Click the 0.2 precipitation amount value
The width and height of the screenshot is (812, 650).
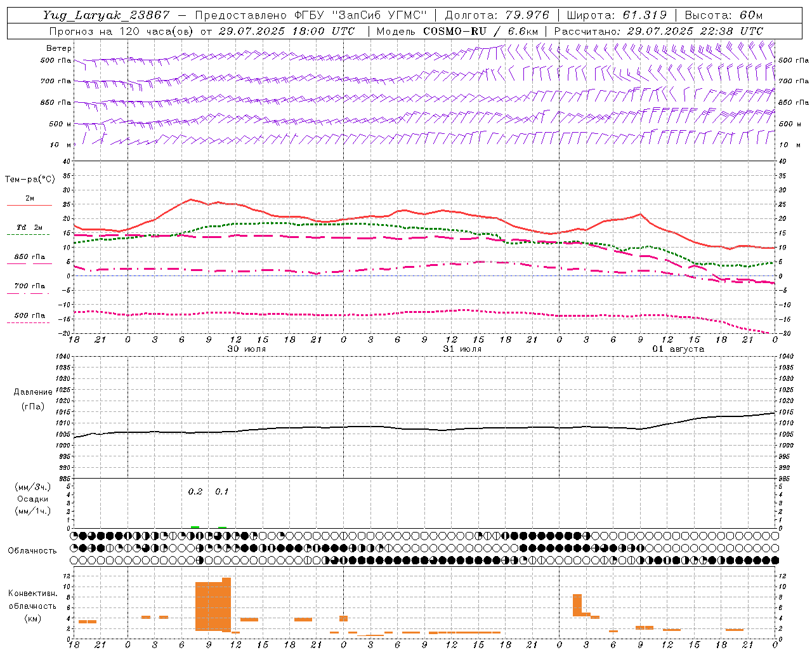(x=195, y=491)
